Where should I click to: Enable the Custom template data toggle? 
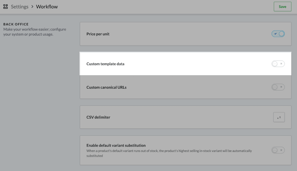278,63
